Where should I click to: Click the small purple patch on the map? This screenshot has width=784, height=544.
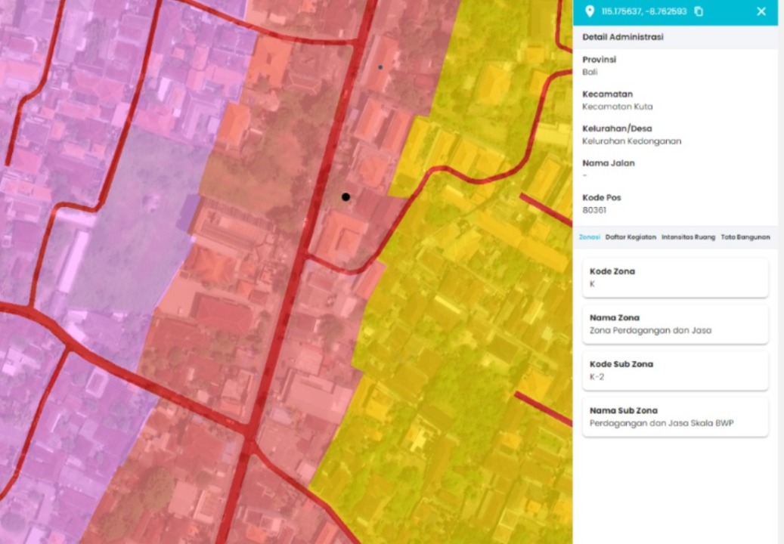pyautogui.click(x=188, y=214)
